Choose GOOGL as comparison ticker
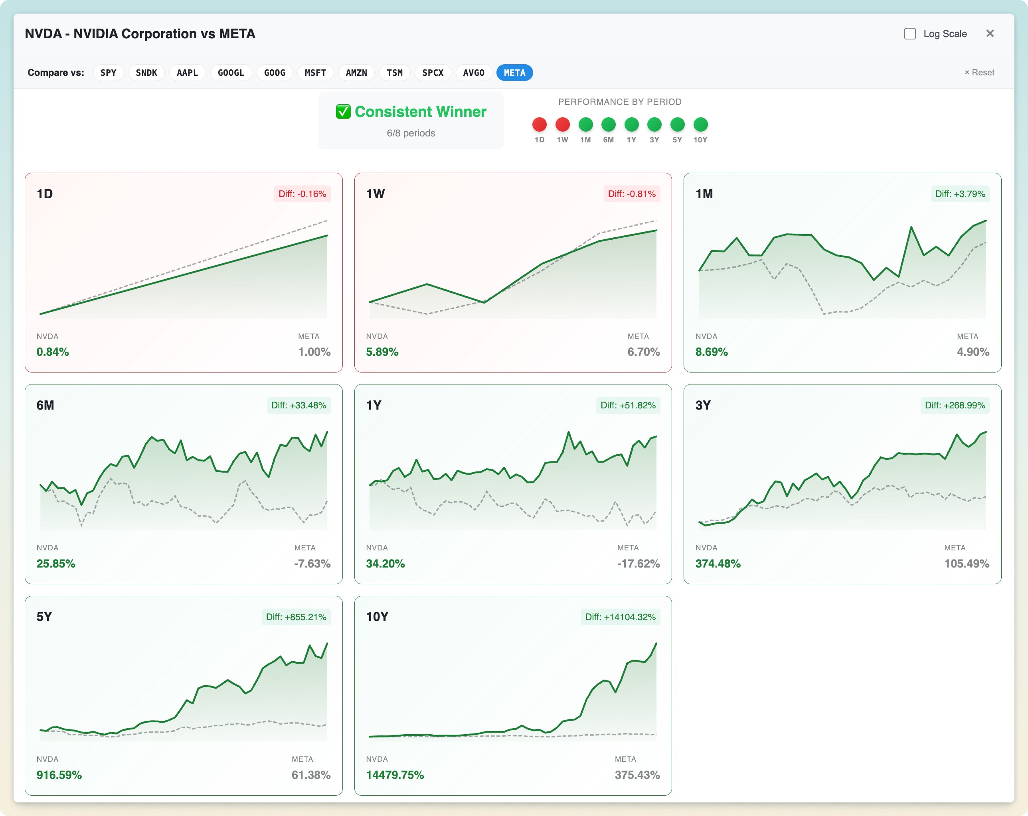 231,73
